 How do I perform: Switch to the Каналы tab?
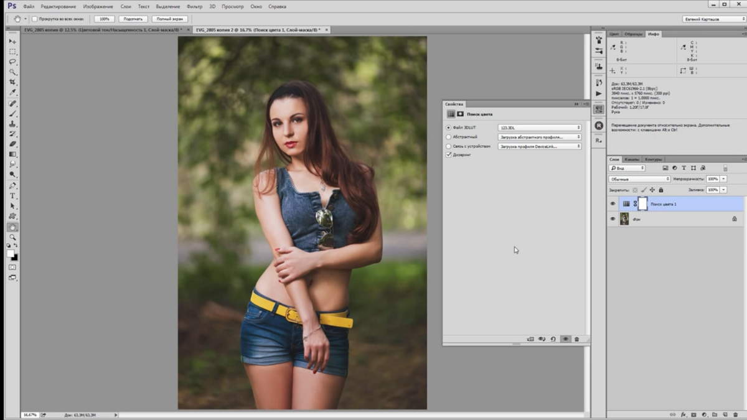[632, 159]
